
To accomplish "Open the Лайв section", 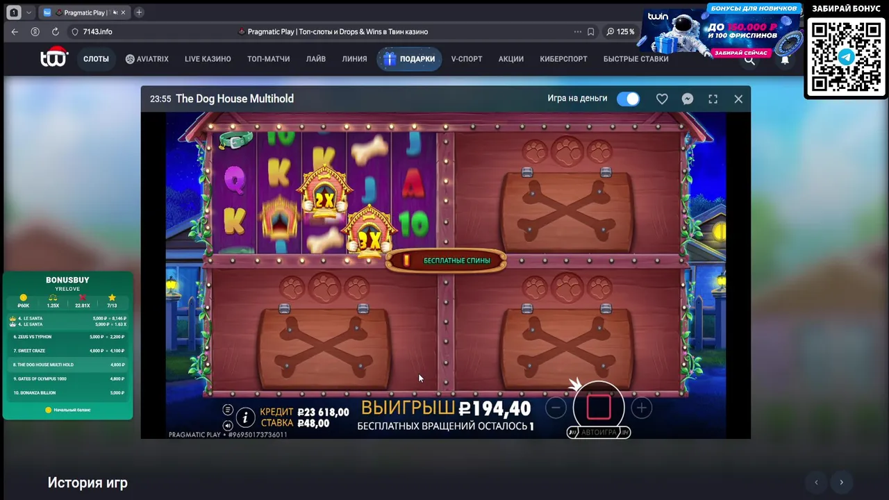I will point(316,59).
